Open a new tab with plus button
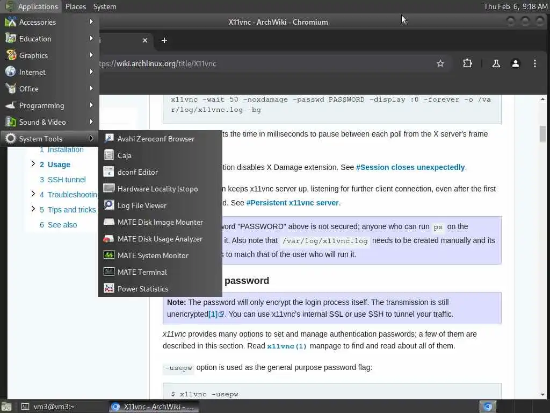 (x=164, y=40)
